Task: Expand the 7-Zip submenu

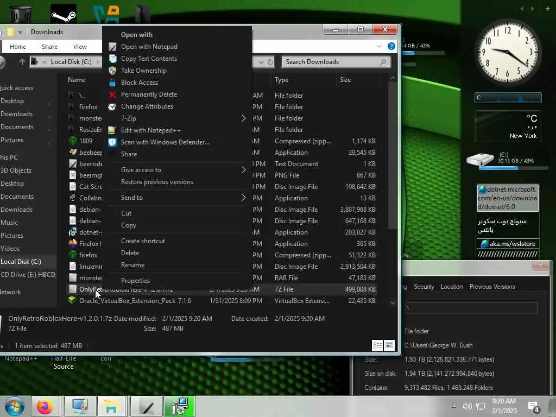Action: click(178, 118)
